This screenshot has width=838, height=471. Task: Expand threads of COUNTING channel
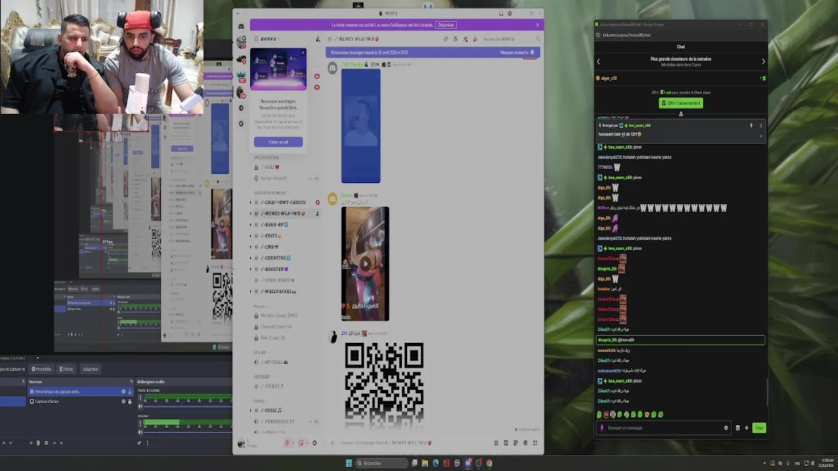coord(251,258)
